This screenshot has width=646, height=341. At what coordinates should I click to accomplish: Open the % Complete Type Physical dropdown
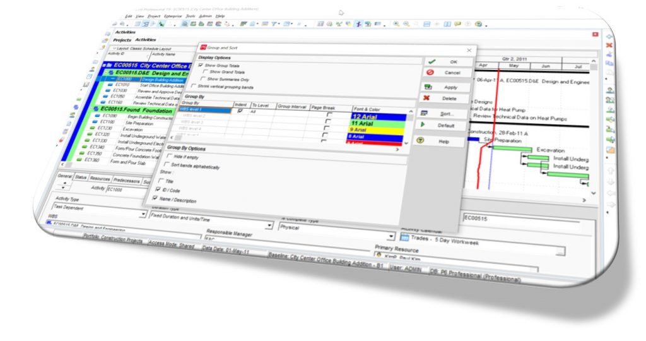[390, 237]
